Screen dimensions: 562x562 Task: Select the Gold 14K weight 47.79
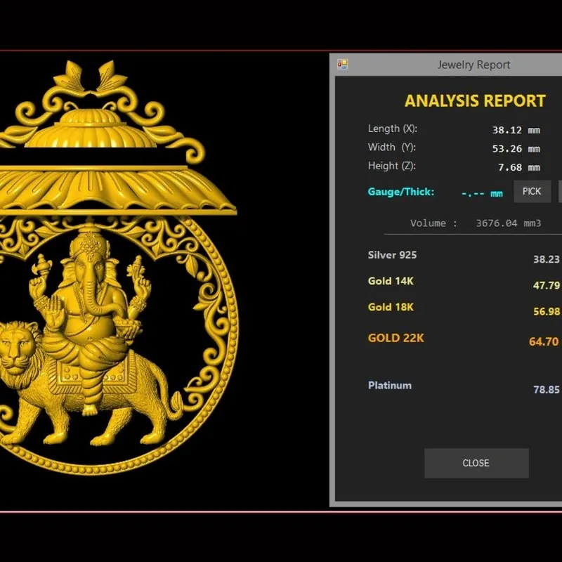(x=547, y=285)
